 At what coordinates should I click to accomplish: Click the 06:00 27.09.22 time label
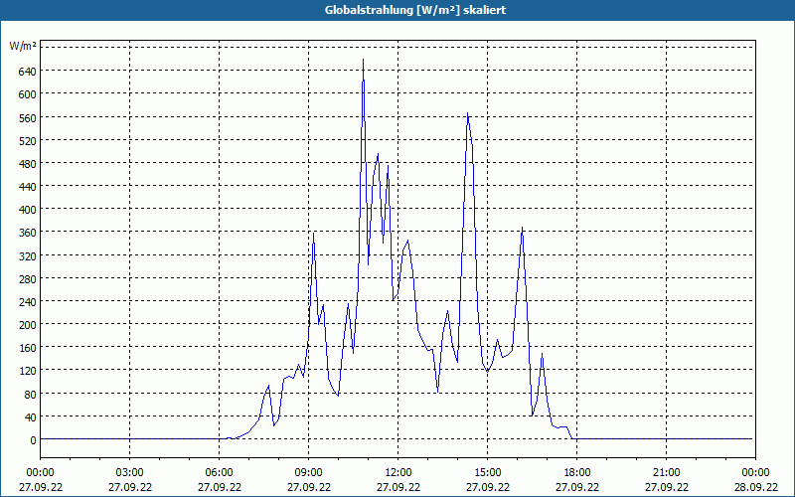219,480
